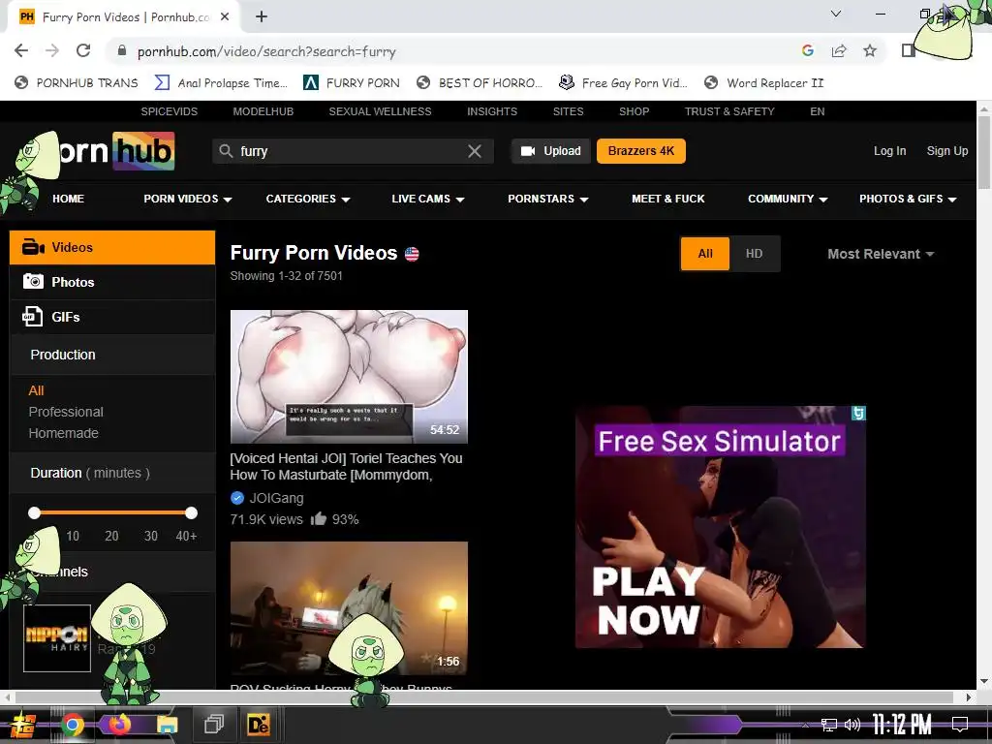Image resolution: width=992 pixels, height=744 pixels.
Task: Click the ad info badge on the banner
Action: 858,413
